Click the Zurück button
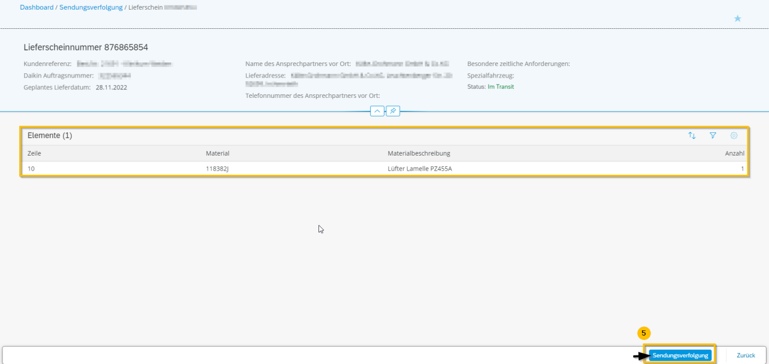 (x=746, y=356)
